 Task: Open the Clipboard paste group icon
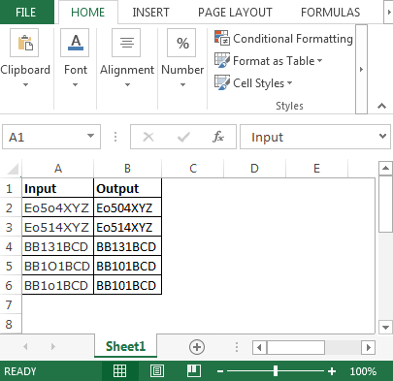24,43
